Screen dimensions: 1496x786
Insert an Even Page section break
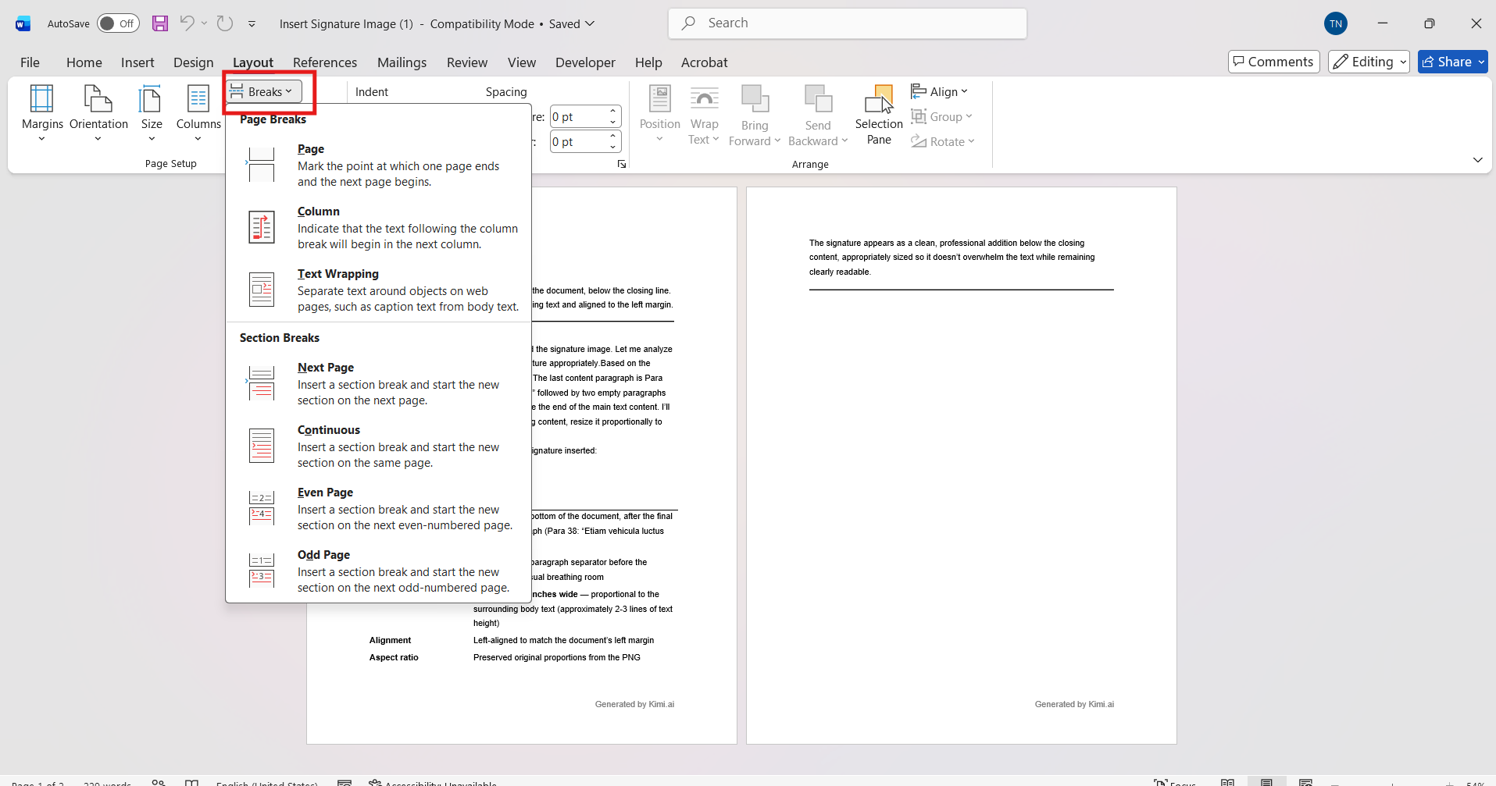pos(379,508)
